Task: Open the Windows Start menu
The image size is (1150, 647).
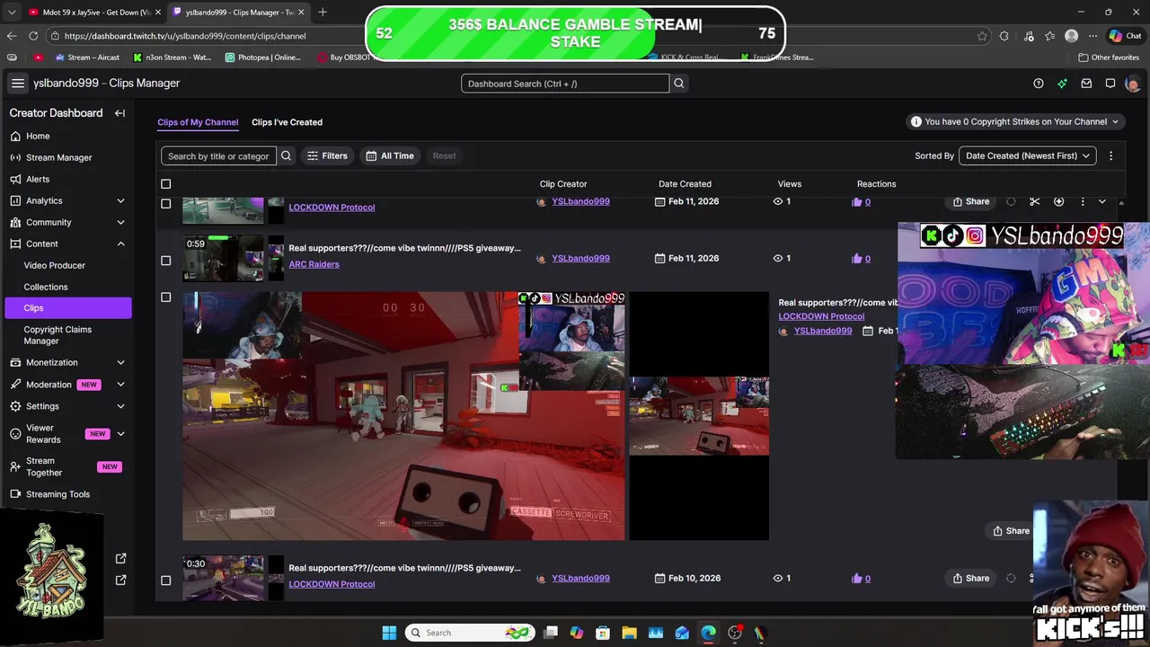Action: [389, 633]
